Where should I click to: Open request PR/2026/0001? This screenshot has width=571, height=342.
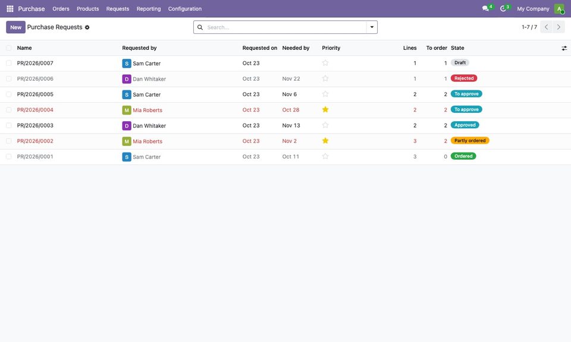35,157
